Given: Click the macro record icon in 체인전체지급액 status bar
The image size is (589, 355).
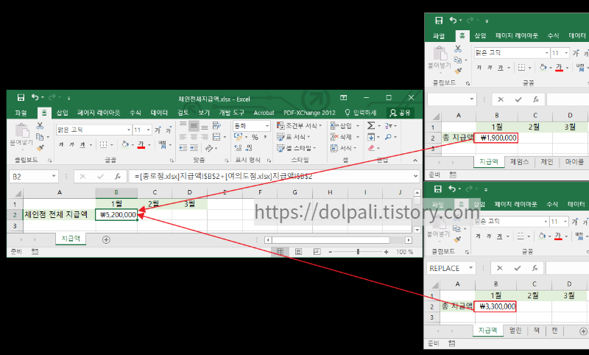Looking at the screenshot, I should 35,252.
